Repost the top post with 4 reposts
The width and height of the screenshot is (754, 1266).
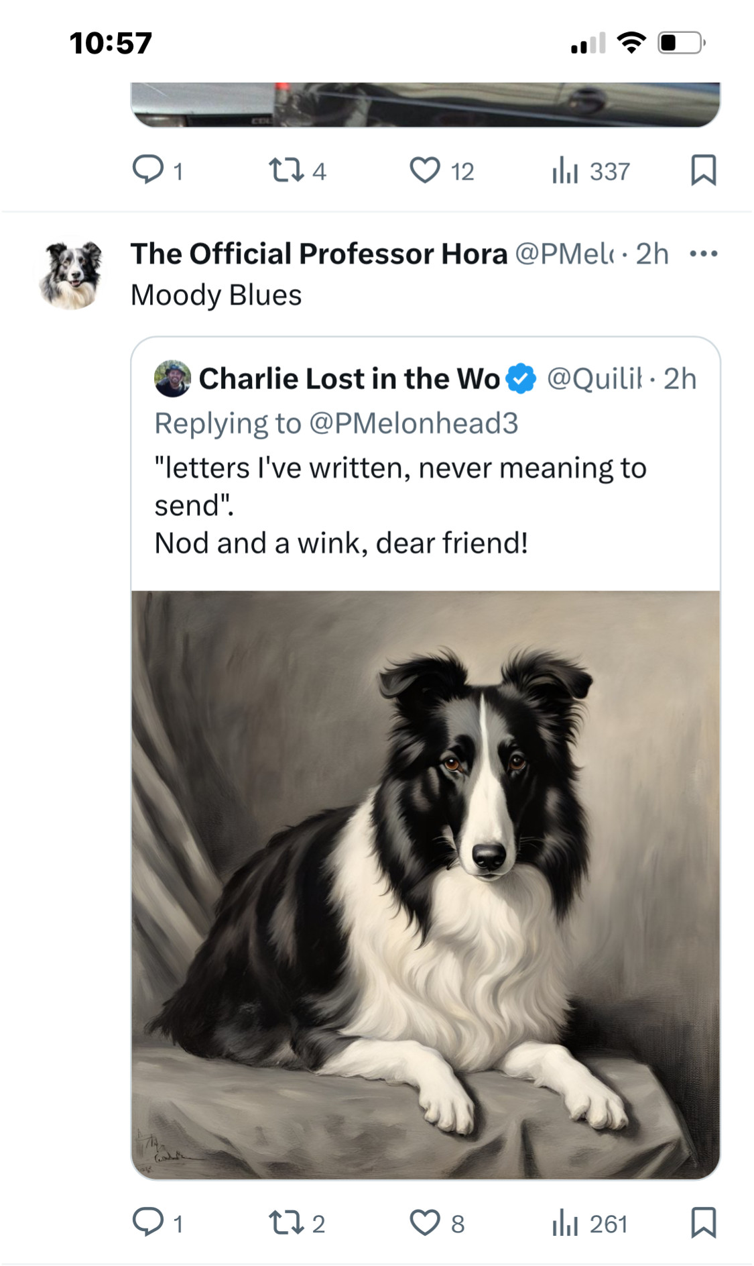[286, 170]
